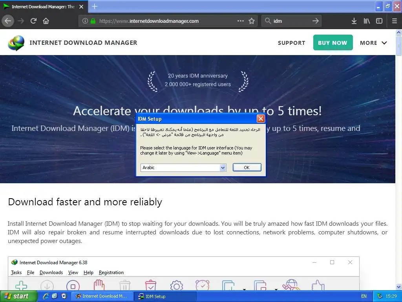Viewport: 402px width, 302px height.
Task: Click the Options gear icon in IDM image
Action: coord(177,285)
